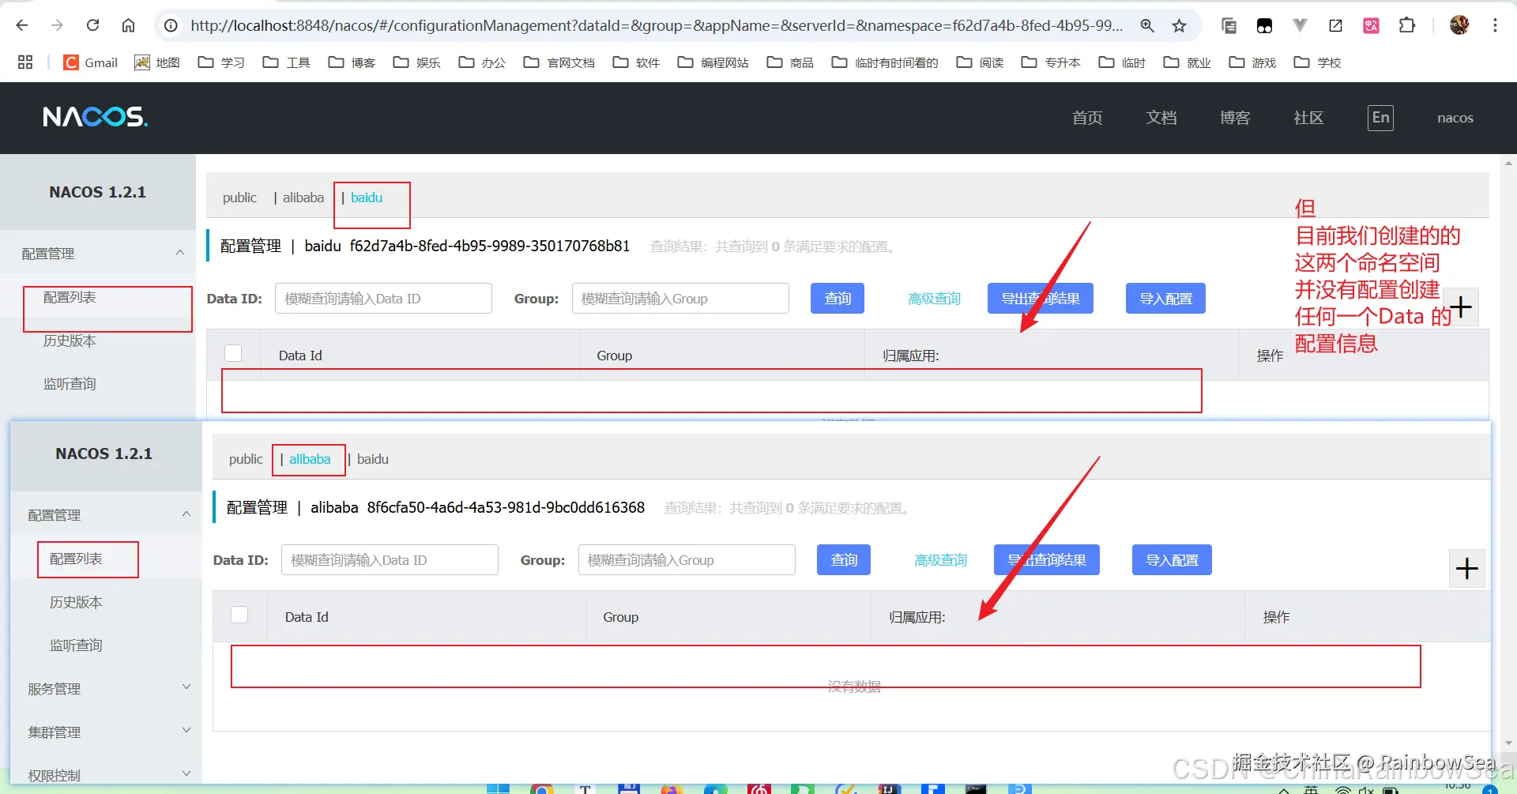Open the browser extensions puzzle icon
Image resolution: width=1517 pixels, height=794 pixels.
[x=1406, y=25]
